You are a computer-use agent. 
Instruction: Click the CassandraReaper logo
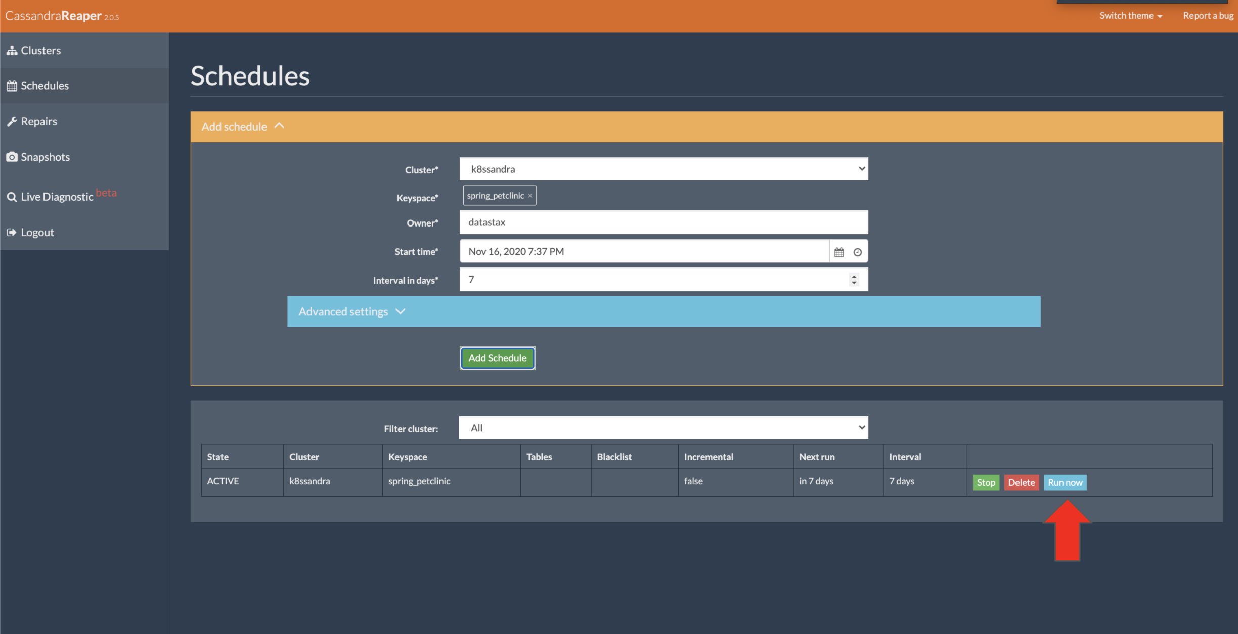tap(62, 16)
